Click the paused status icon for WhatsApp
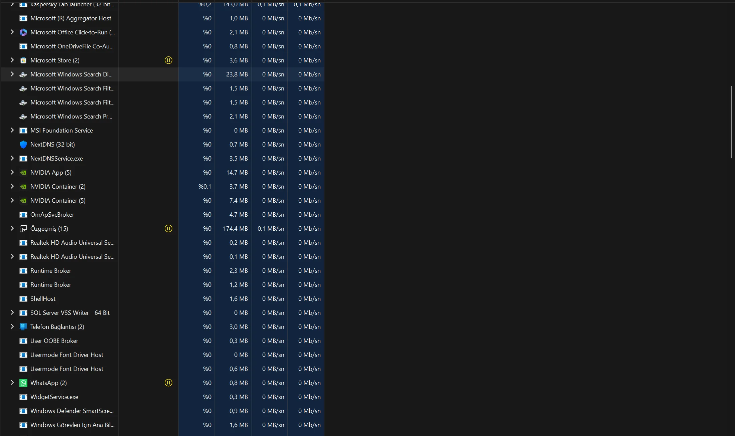Viewport: 735px width, 436px height. coord(168,383)
